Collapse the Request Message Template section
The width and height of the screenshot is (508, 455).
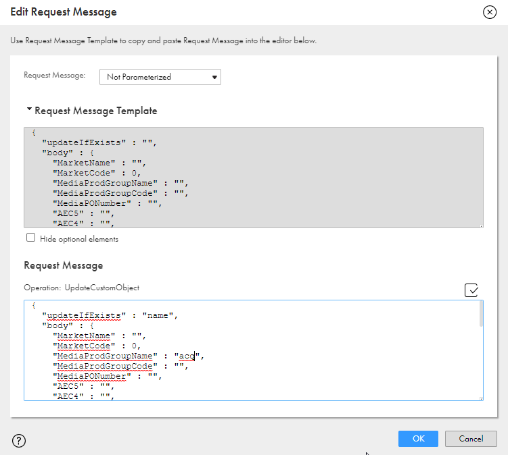tap(29, 109)
